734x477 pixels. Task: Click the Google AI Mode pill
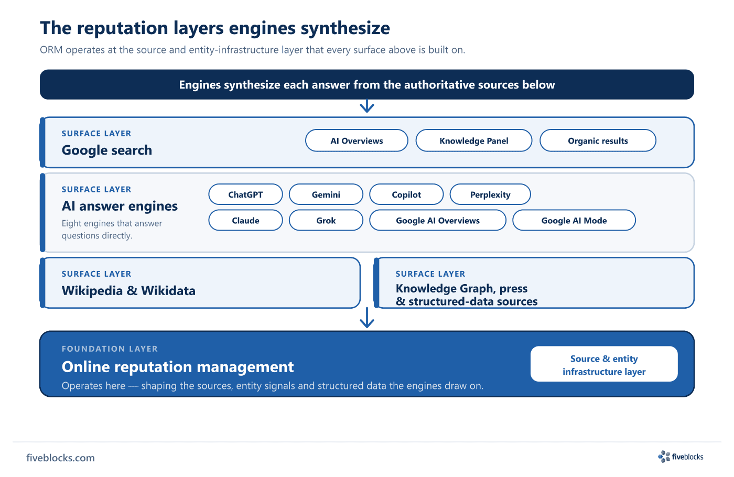(574, 220)
